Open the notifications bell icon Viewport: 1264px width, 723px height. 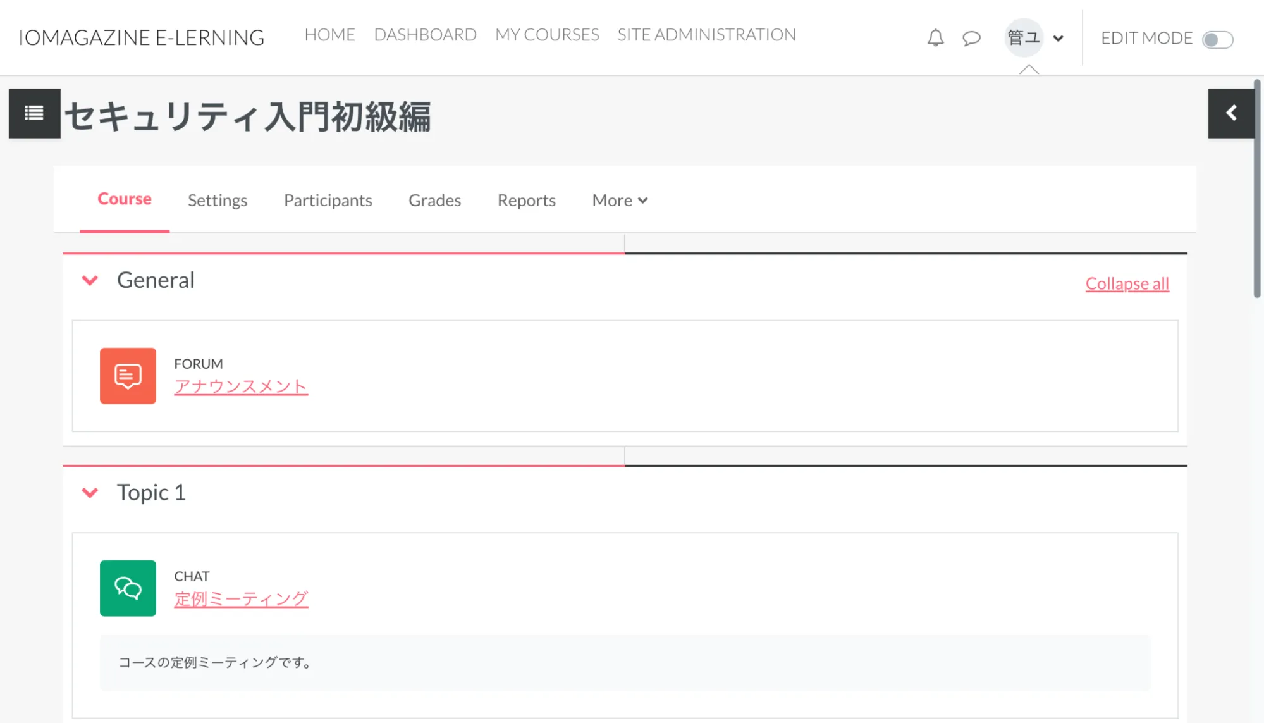tap(935, 38)
